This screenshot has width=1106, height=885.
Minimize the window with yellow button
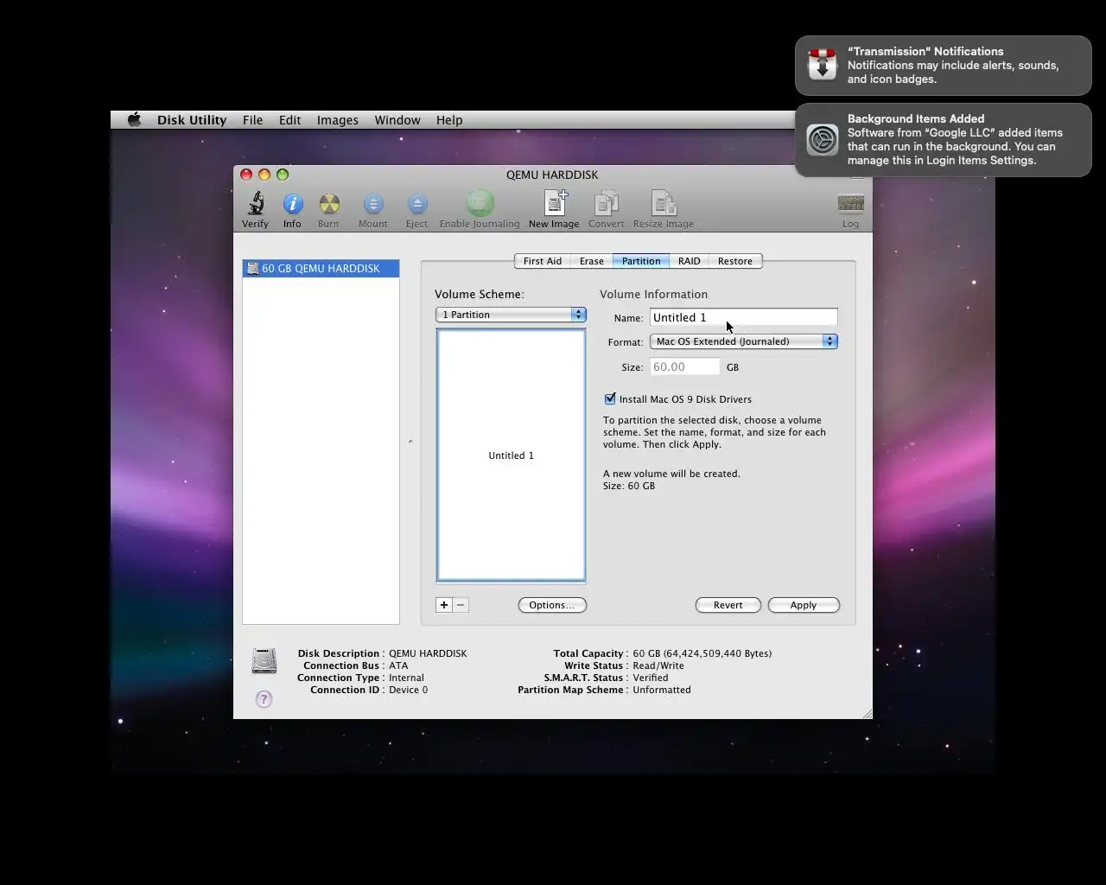tap(264, 175)
